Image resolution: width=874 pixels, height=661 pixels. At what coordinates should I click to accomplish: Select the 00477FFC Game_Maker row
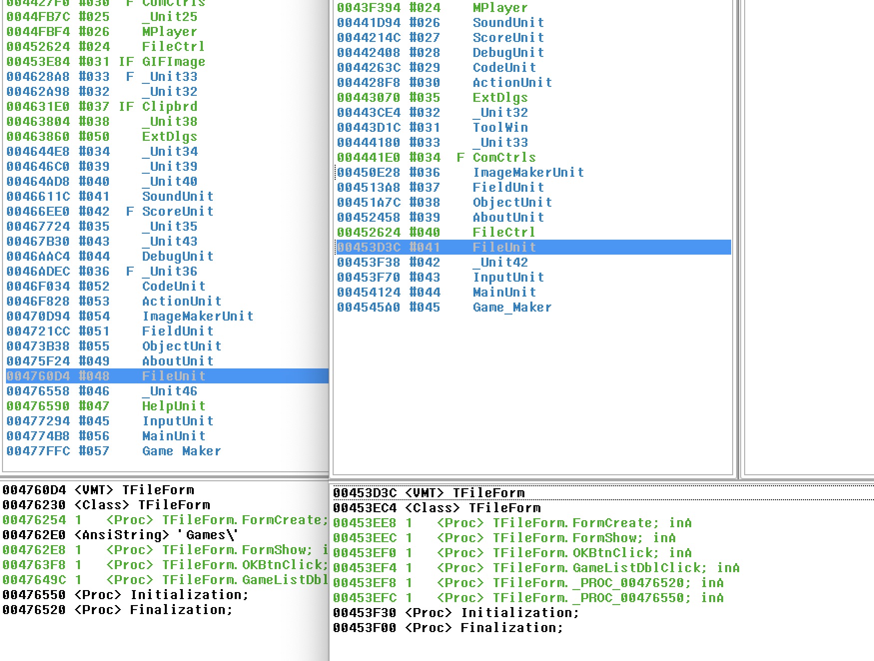click(x=167, y=451)
